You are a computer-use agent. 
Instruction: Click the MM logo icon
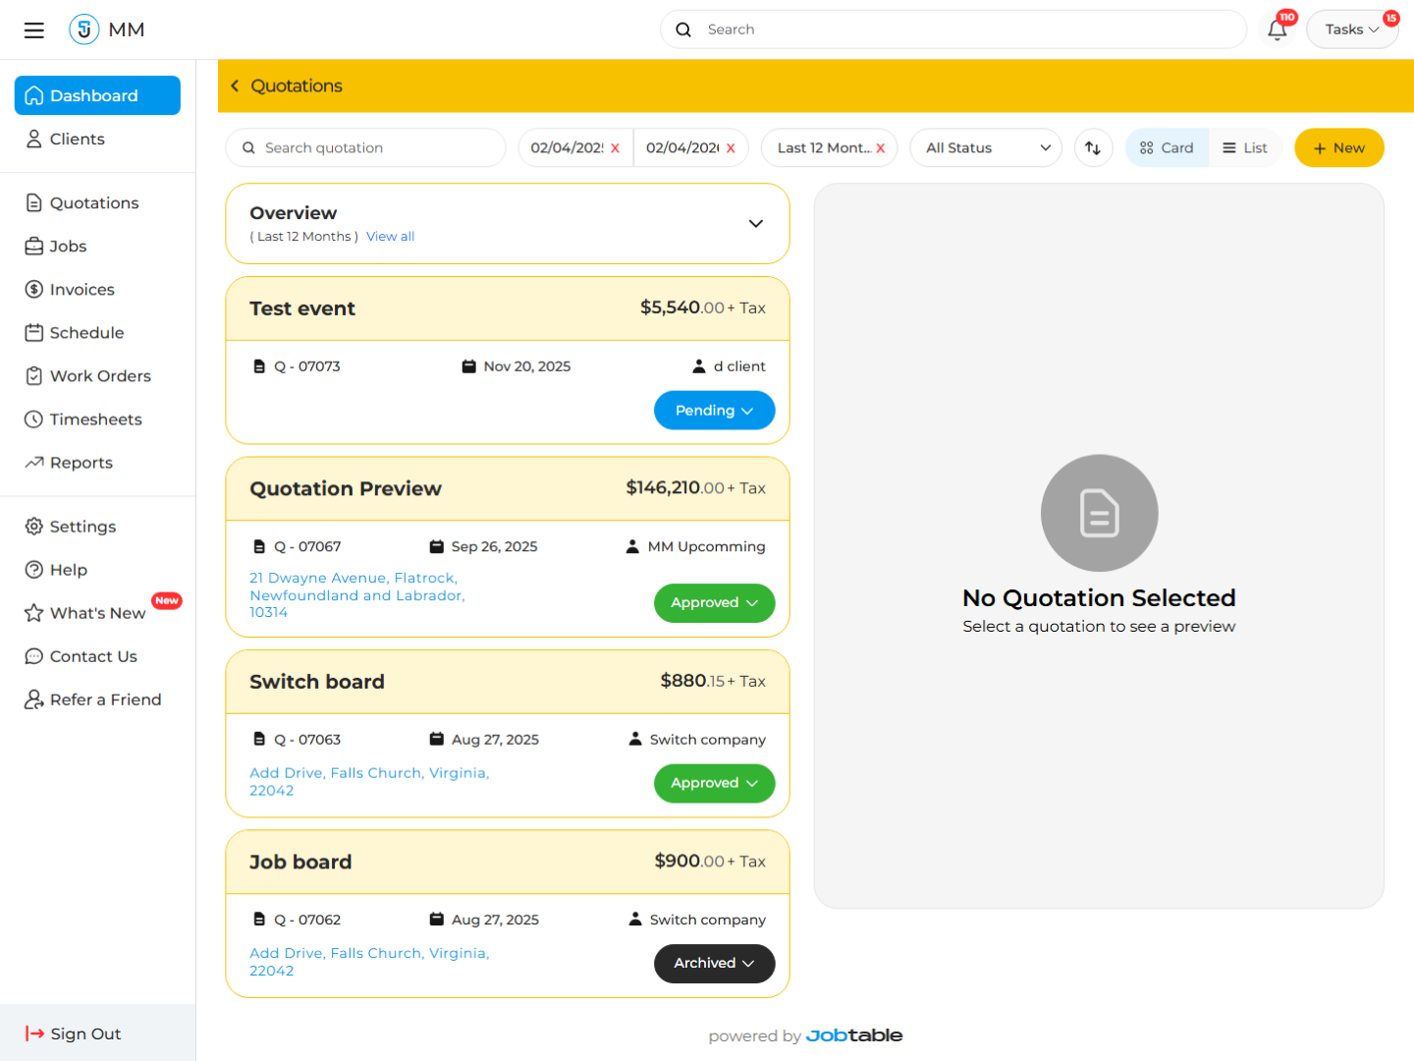[x=84, y=29]
